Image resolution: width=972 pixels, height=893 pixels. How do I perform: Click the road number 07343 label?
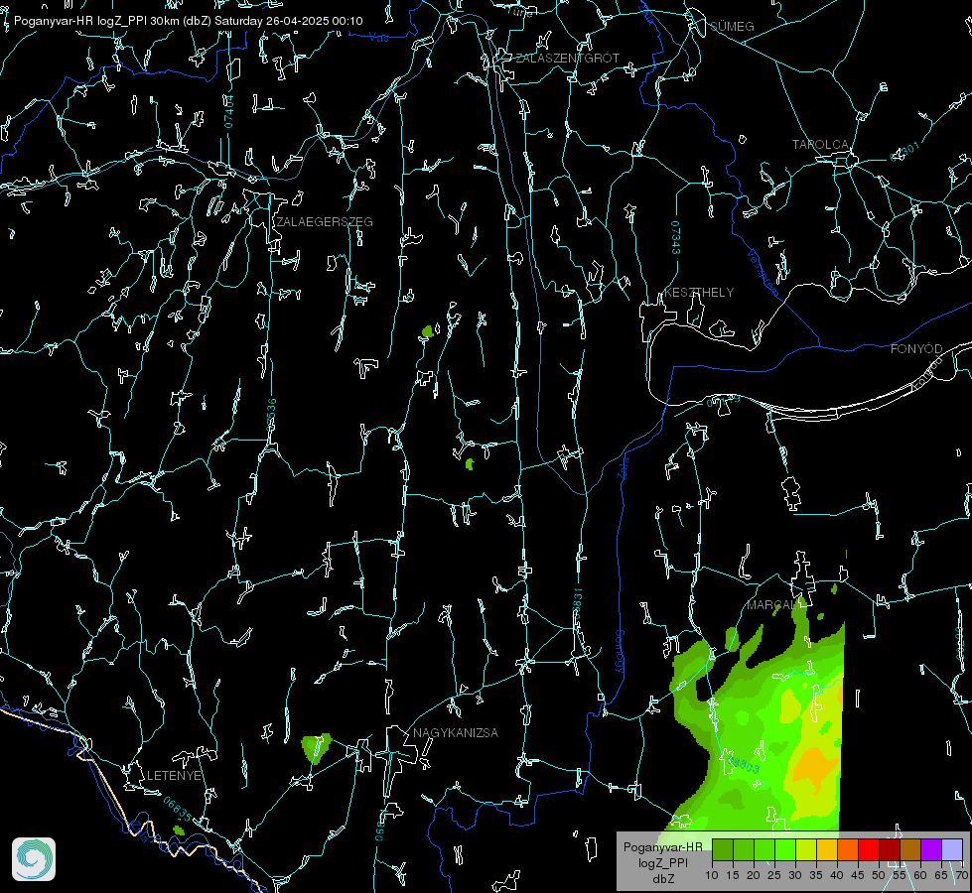tap(676, 237)
